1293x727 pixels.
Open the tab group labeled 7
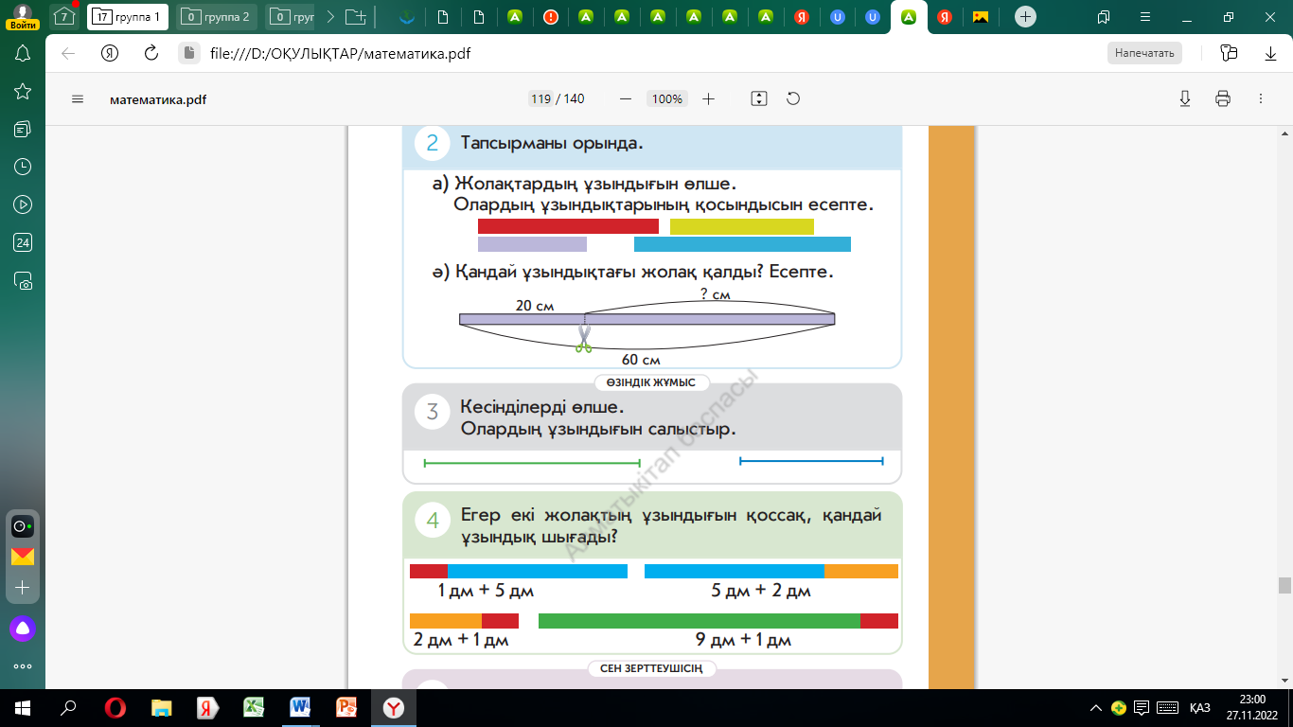(x=64, y=16)
